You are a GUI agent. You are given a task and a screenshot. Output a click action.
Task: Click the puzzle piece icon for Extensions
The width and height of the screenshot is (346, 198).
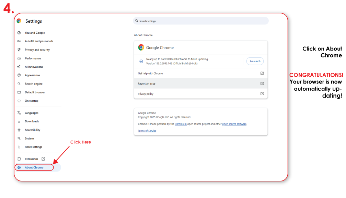click(x=19, y=159)
